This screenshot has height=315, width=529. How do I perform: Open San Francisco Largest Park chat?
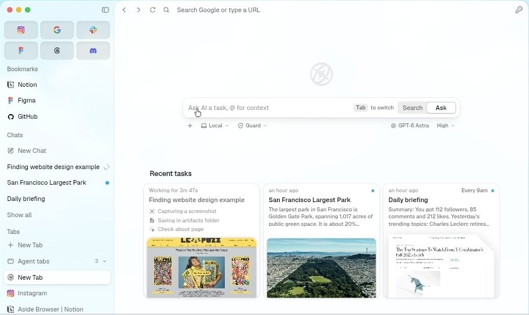[x=57, y=182]
